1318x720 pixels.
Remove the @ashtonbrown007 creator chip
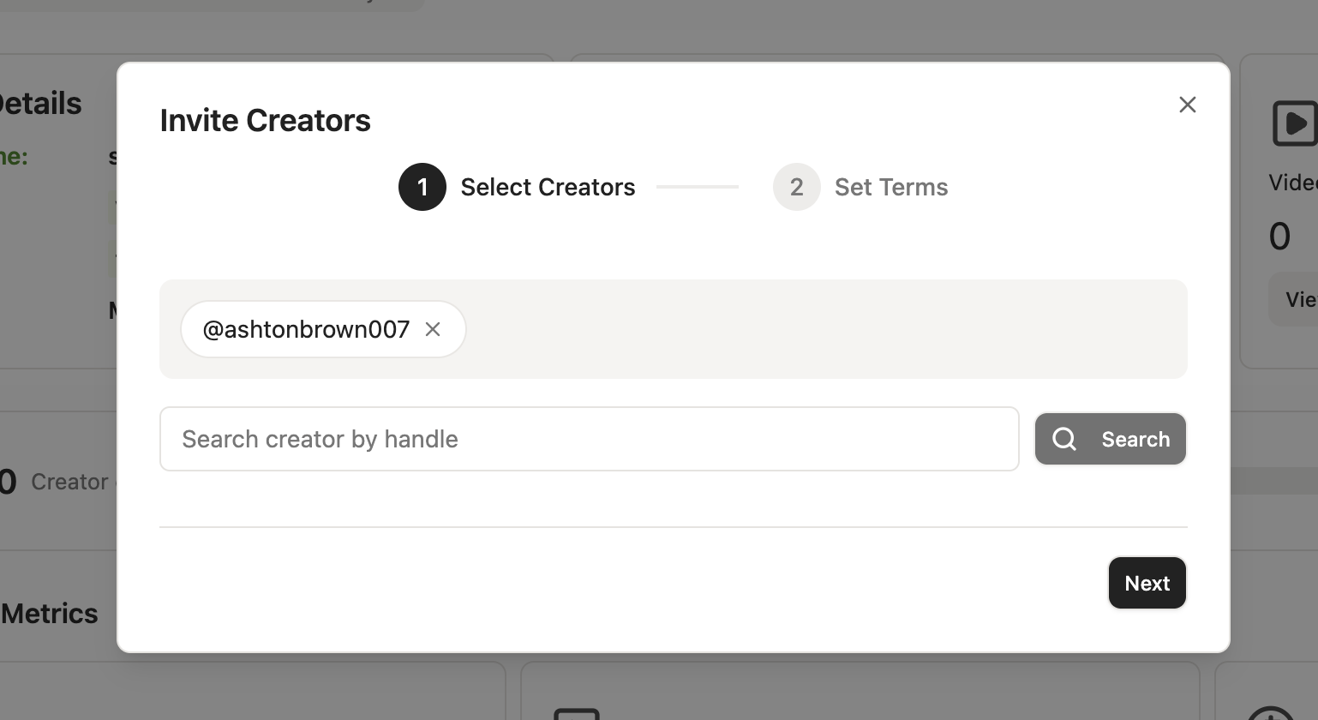point(433,329)
